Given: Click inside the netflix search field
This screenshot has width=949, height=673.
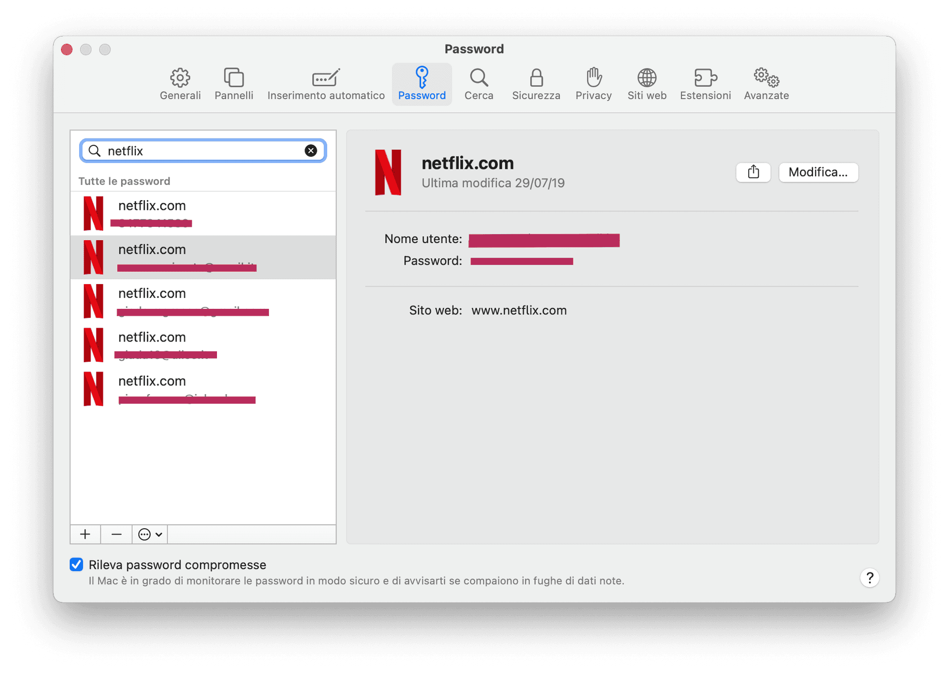Looking at the screenshot, I should tap(203, 151).
